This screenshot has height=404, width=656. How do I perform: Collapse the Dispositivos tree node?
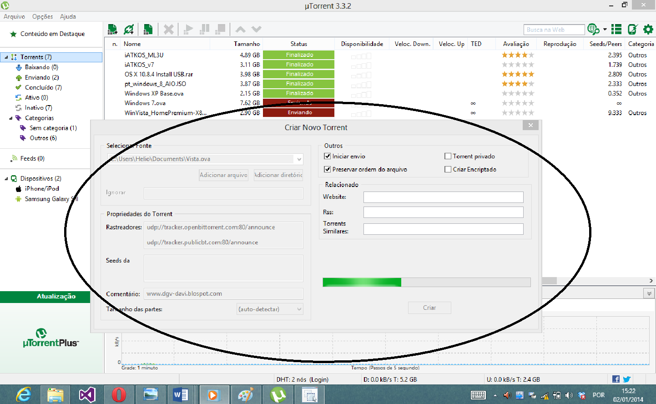6,179
